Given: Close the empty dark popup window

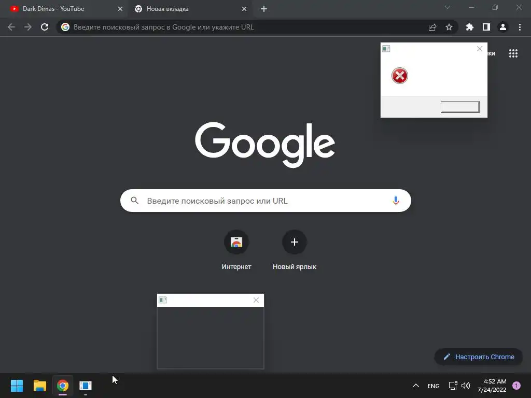Looking at the screenshot, I should [256, 300].
